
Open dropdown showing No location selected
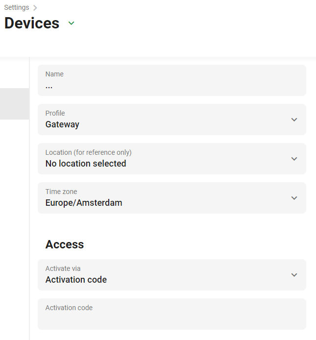(x=172, y=159)
